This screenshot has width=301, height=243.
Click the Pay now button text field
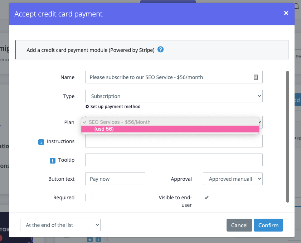(115, 179)
